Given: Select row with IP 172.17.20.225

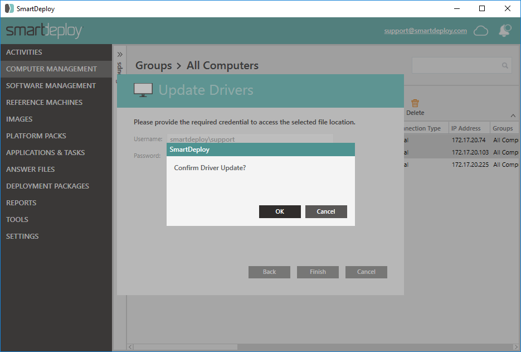Looking at the screenshot, I should point(461,165).
